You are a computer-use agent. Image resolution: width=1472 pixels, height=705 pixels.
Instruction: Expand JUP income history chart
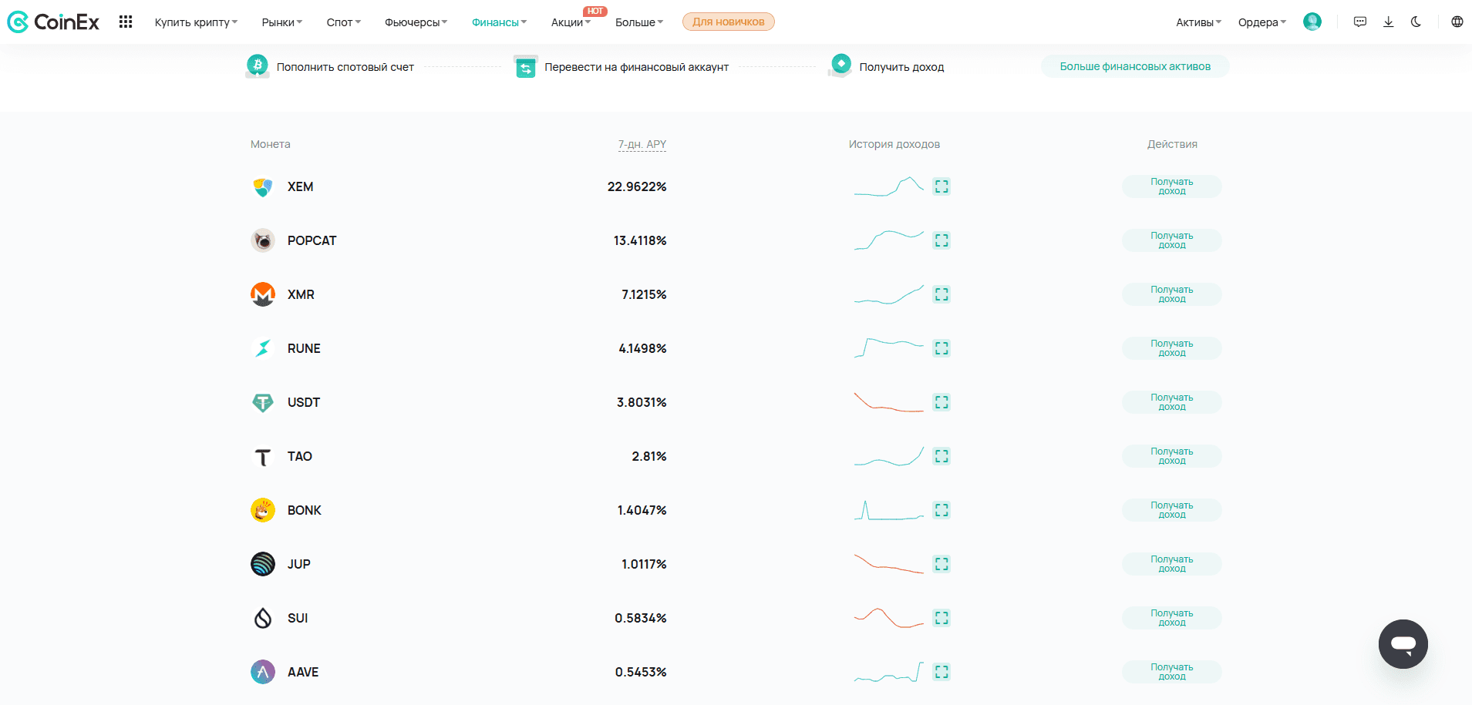(941, 564)
